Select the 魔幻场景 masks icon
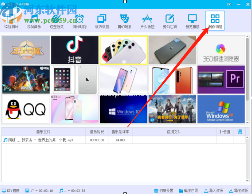The image size is (252, 194). tap(124, 21)
